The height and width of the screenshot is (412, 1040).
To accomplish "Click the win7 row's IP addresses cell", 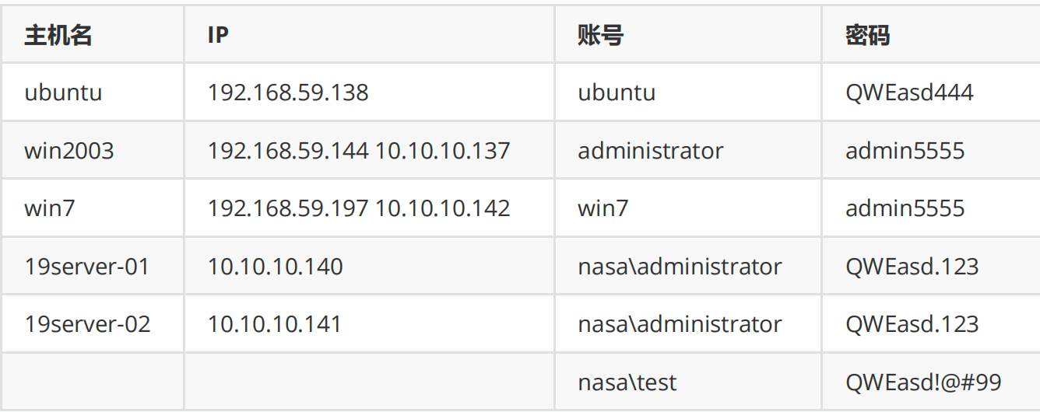I will tap(359, 208).
